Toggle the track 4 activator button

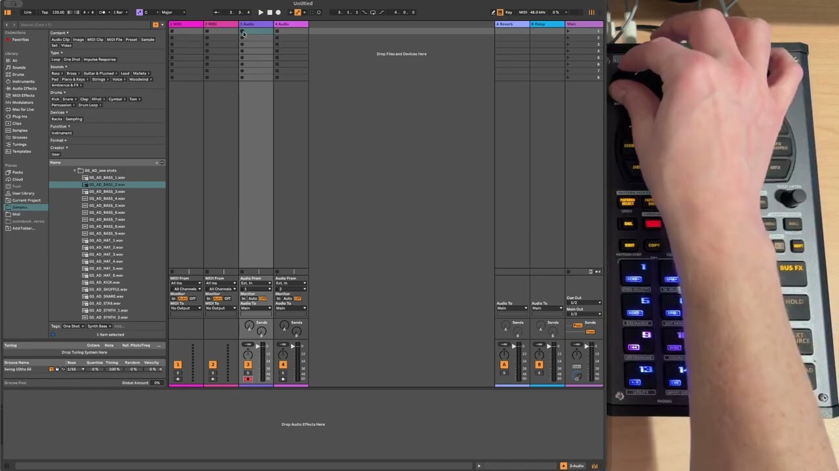tap(283, 364)
